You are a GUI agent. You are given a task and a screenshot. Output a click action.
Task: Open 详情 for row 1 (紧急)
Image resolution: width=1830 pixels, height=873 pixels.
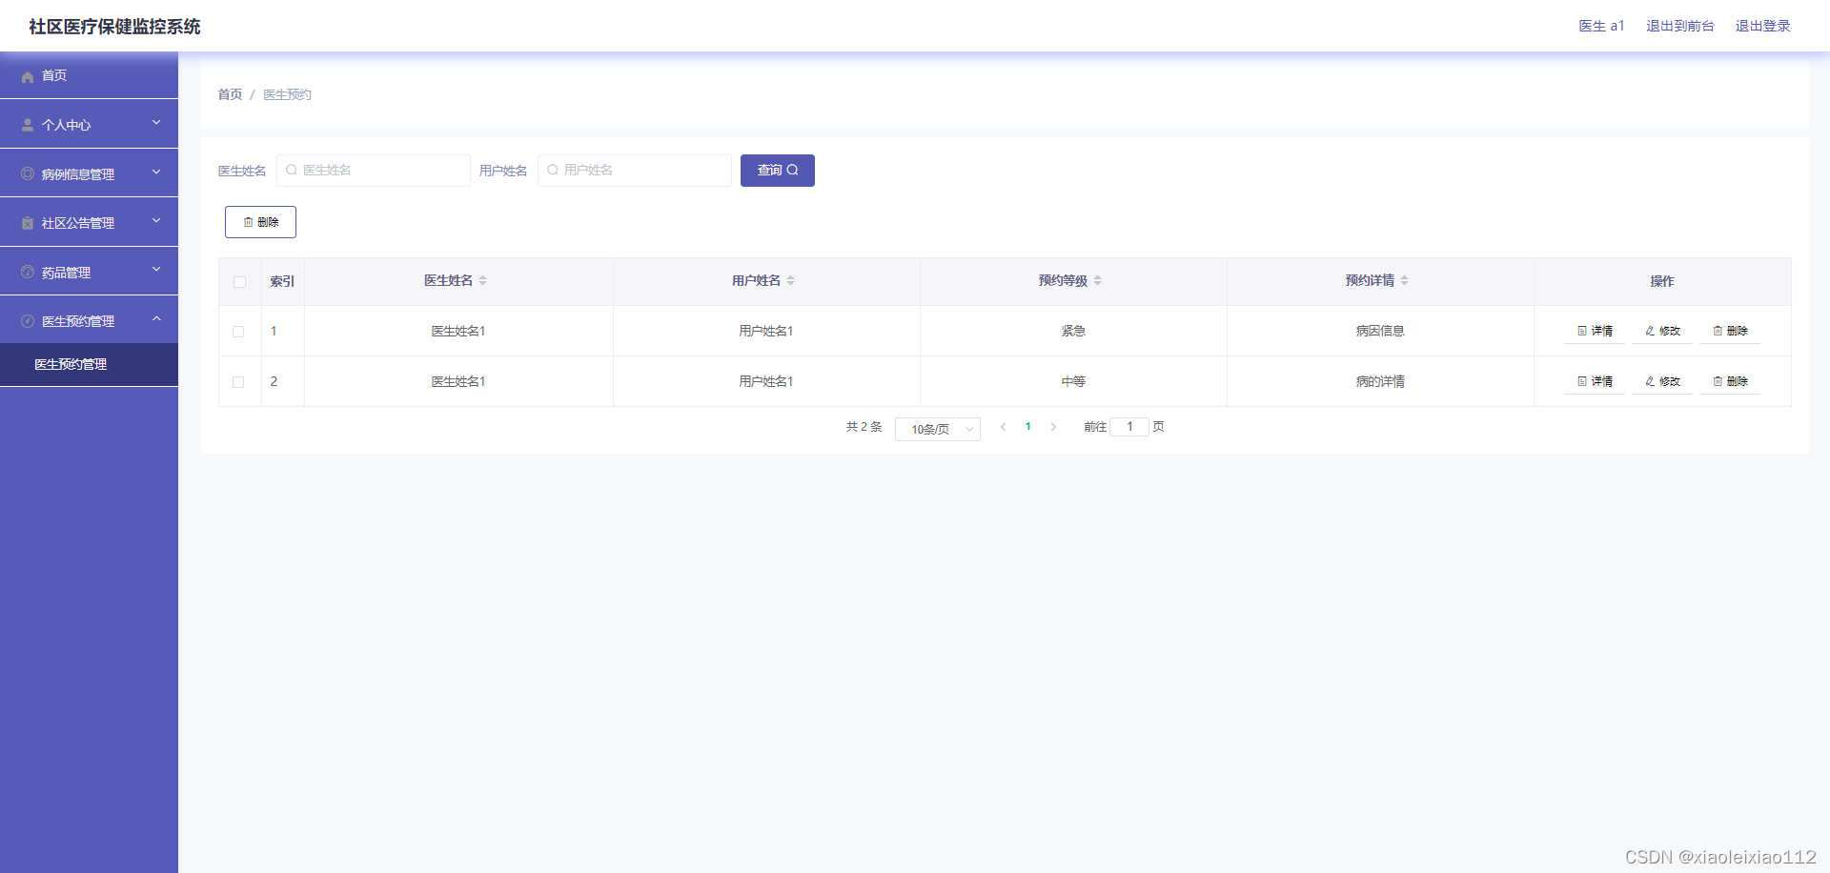pyautogui.click(x=1595, y=331)
